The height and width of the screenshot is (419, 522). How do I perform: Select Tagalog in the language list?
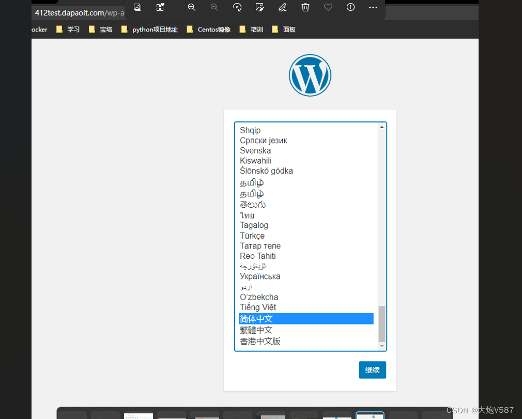306,225
